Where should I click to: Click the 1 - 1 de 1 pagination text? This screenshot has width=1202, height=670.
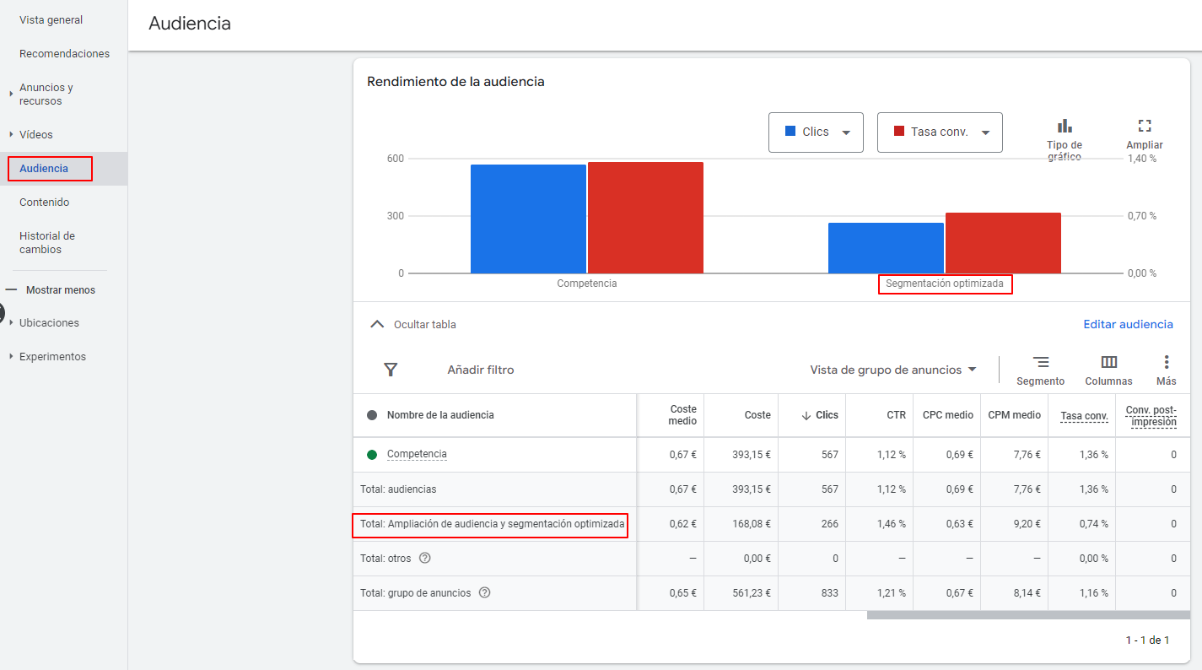1147,640
